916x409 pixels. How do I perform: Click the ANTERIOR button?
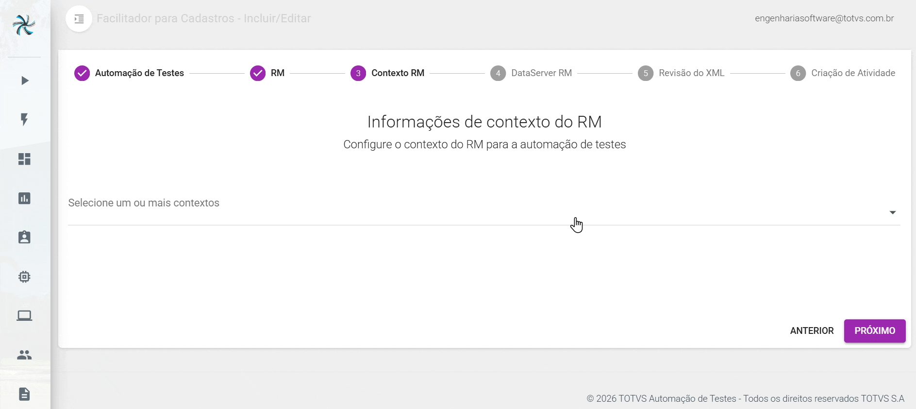click(812, 331)
